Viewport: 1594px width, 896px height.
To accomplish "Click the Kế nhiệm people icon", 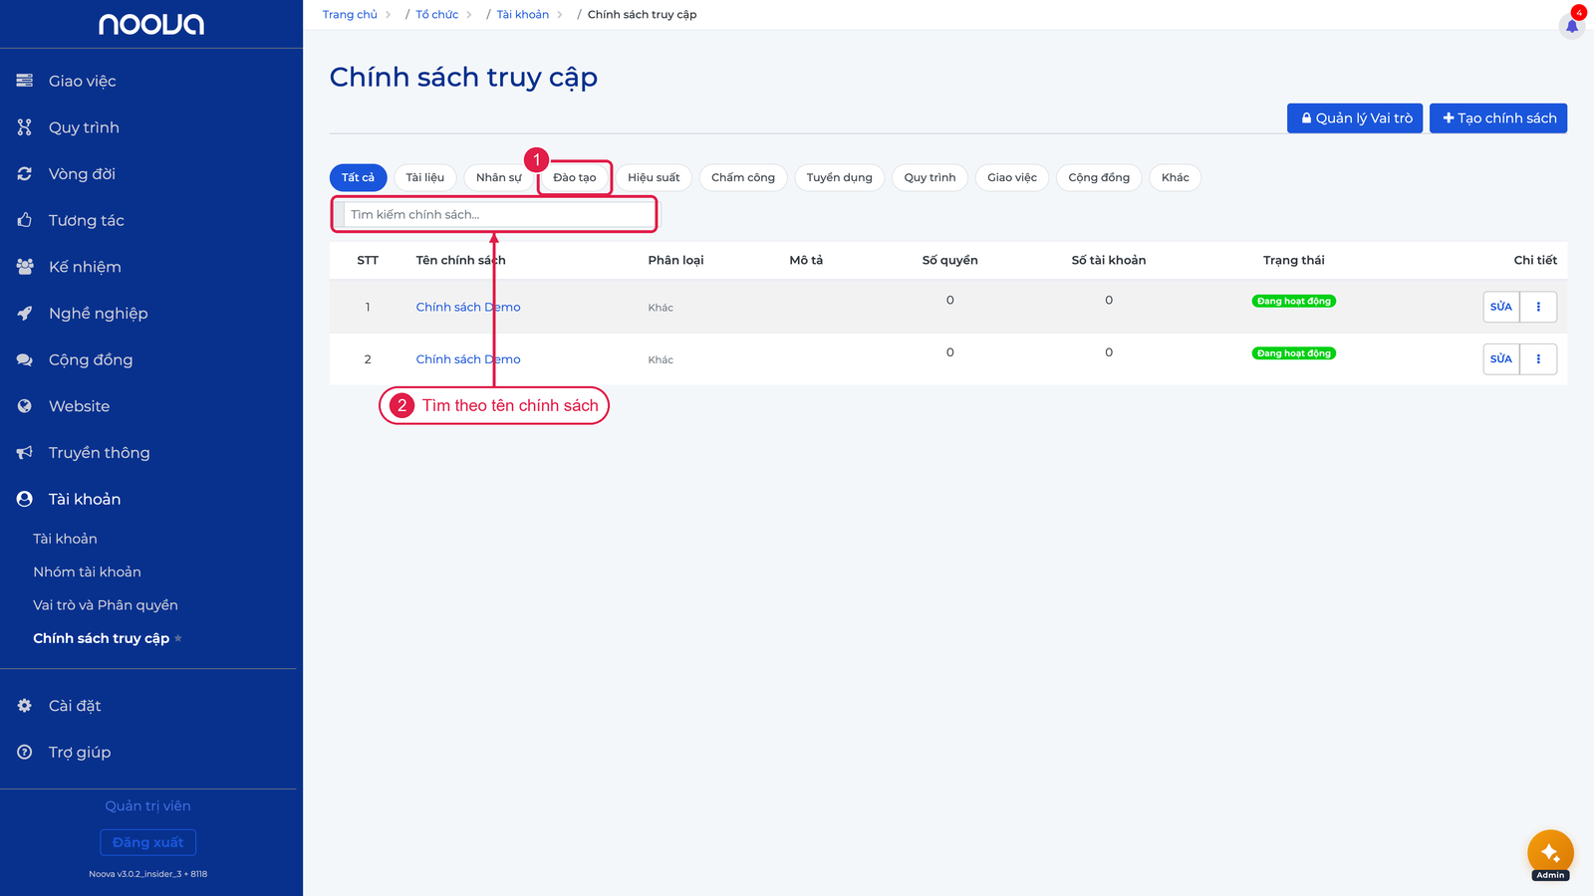I will pyautogui.click(x=25, y=267).
